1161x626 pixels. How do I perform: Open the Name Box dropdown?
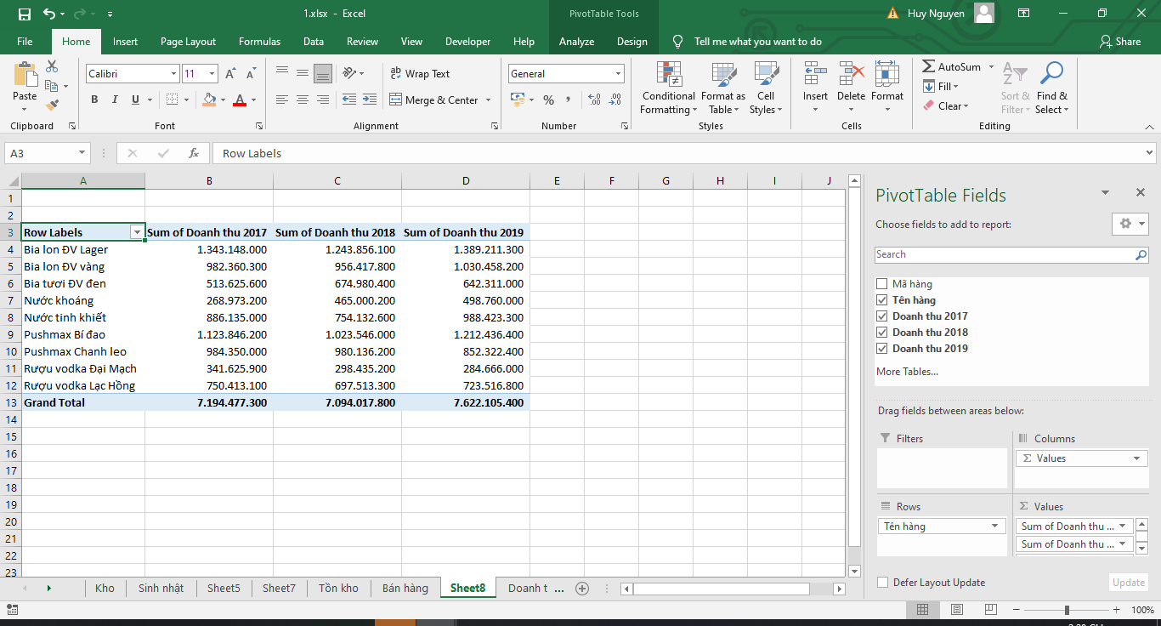(82, 153)
